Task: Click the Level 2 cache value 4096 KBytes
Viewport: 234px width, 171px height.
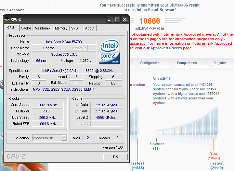Action: pyautogui.click(x=106, y=118)
